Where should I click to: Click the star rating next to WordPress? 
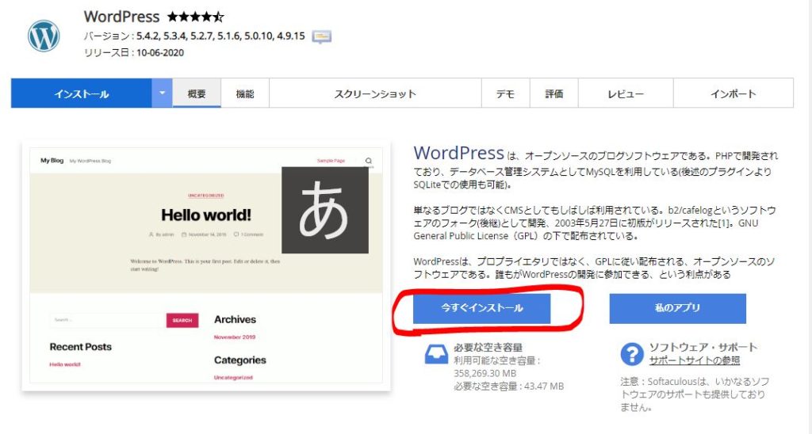196,17
